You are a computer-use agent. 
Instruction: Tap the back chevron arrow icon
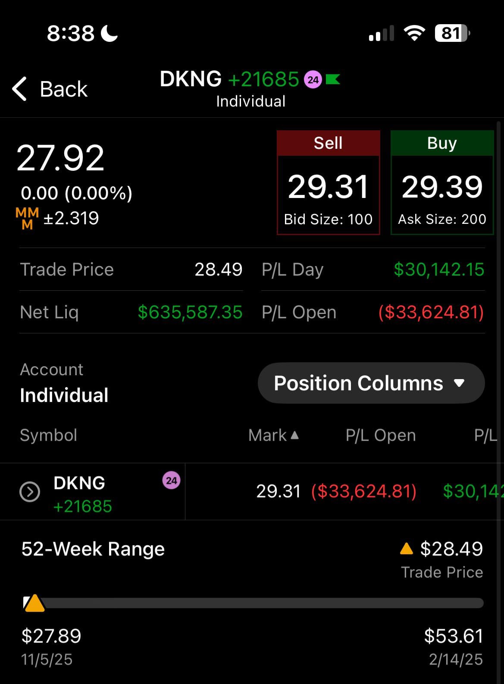click(20, 89)
